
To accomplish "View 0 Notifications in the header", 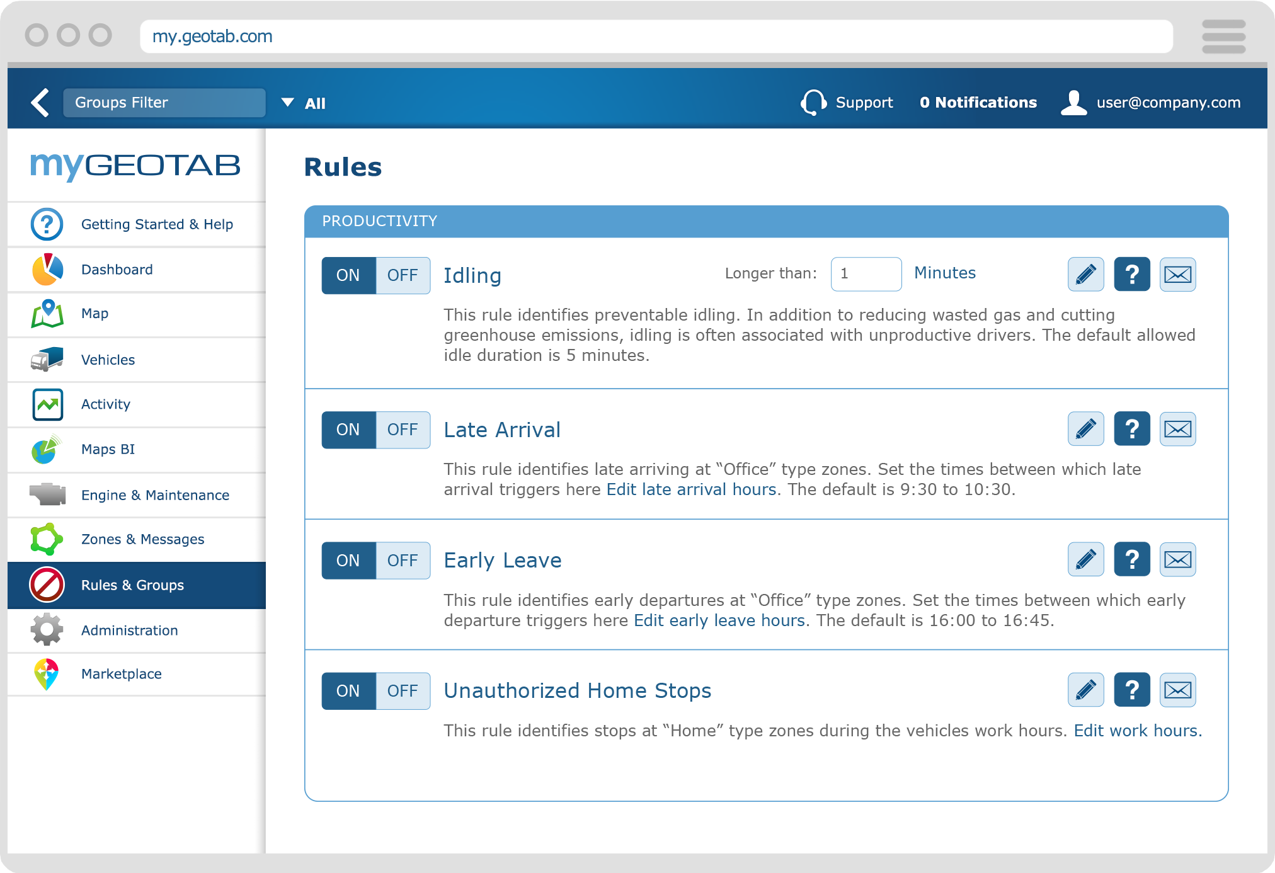I will [x=978, y=103].
